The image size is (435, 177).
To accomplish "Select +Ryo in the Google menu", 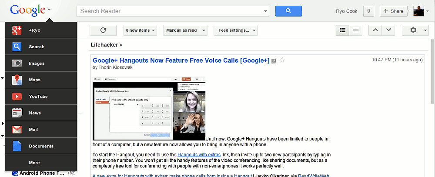I will tap(41, 30).
